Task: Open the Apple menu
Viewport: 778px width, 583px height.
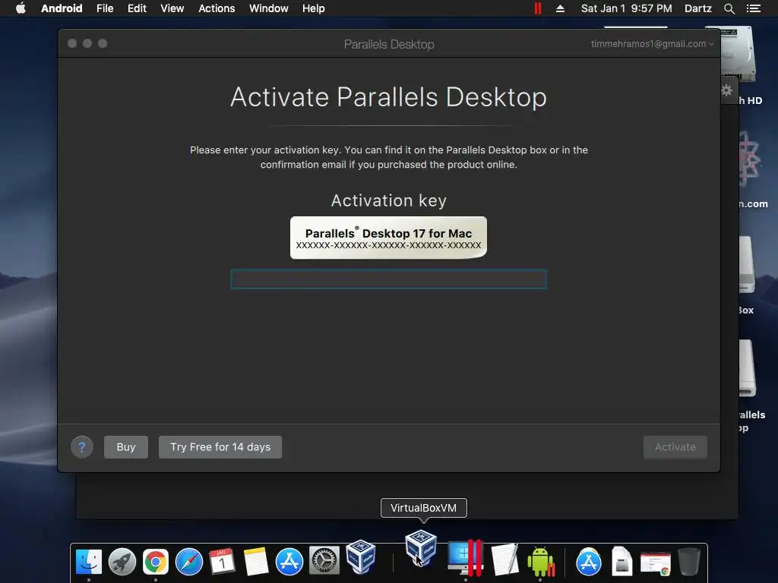Action: click(x=21, y=8)
